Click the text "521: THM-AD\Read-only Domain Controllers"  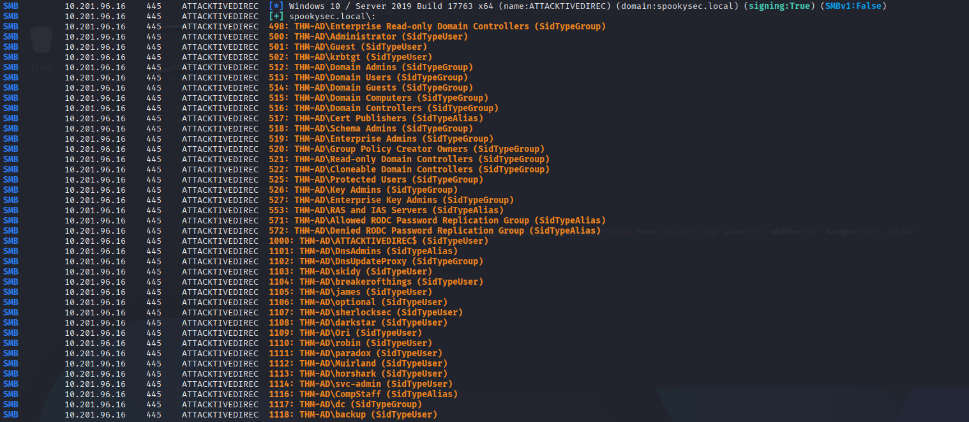(x=371, y=159)
